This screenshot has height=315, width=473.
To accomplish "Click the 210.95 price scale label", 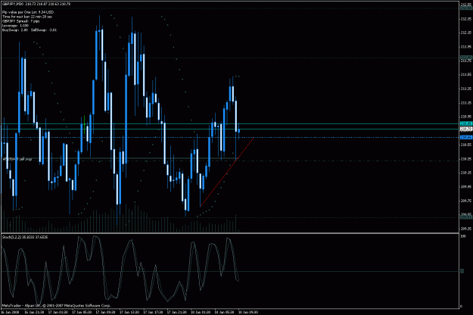I will pos(466,117).
